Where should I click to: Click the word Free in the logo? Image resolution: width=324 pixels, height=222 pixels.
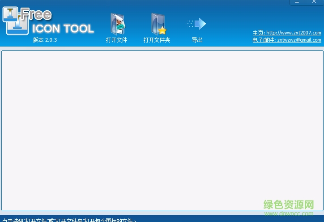[x=37, y=15]
